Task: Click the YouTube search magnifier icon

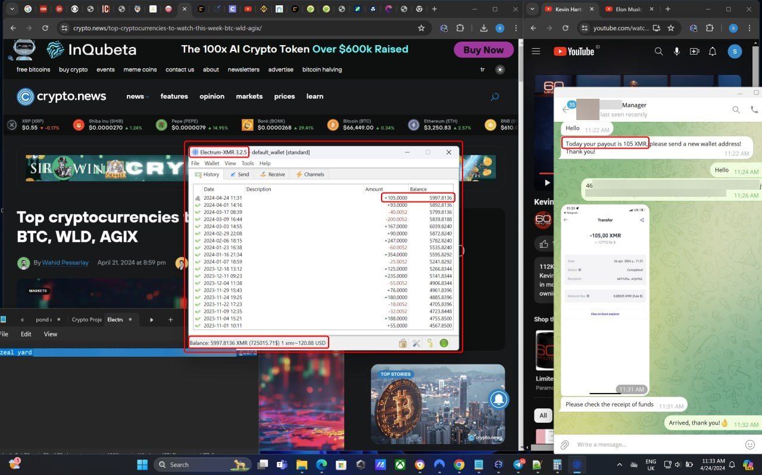Action: point(658,51)
